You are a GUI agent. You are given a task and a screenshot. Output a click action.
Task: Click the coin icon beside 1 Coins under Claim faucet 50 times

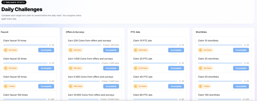(x=6, y=86)
